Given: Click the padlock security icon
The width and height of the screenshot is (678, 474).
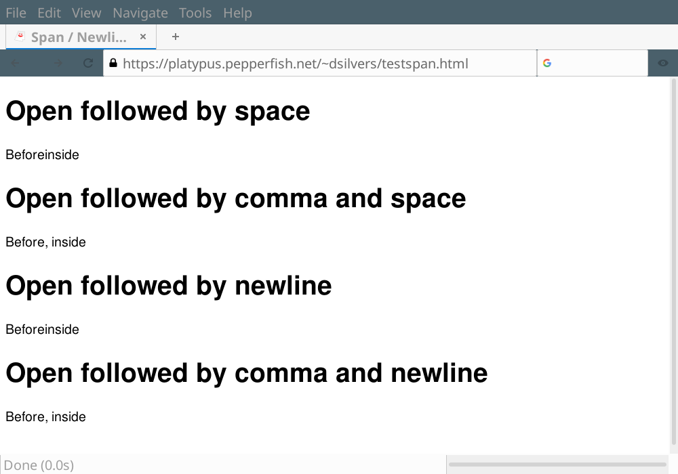Looking at the screenshot, I should pyautogui.click(x=113, y=63).
